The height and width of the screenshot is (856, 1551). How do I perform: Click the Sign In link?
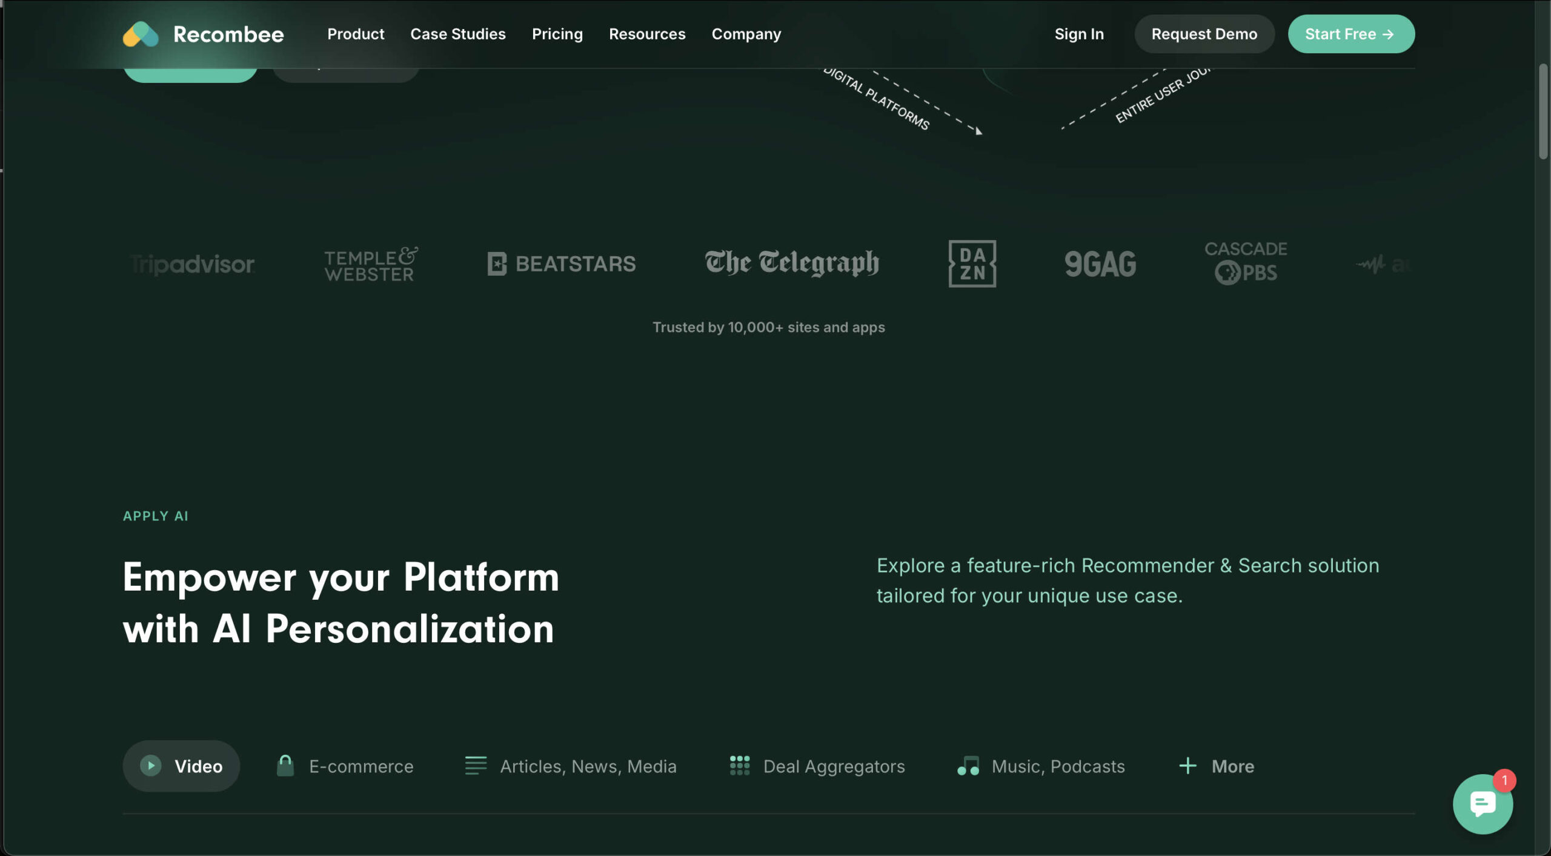1079,34
